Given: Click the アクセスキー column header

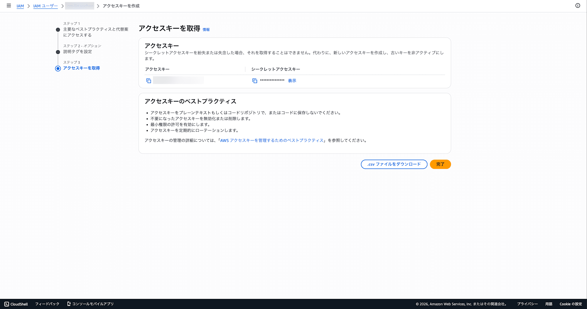Looking at the screenshot, I should pyautogui.click(x=157, y=69).
